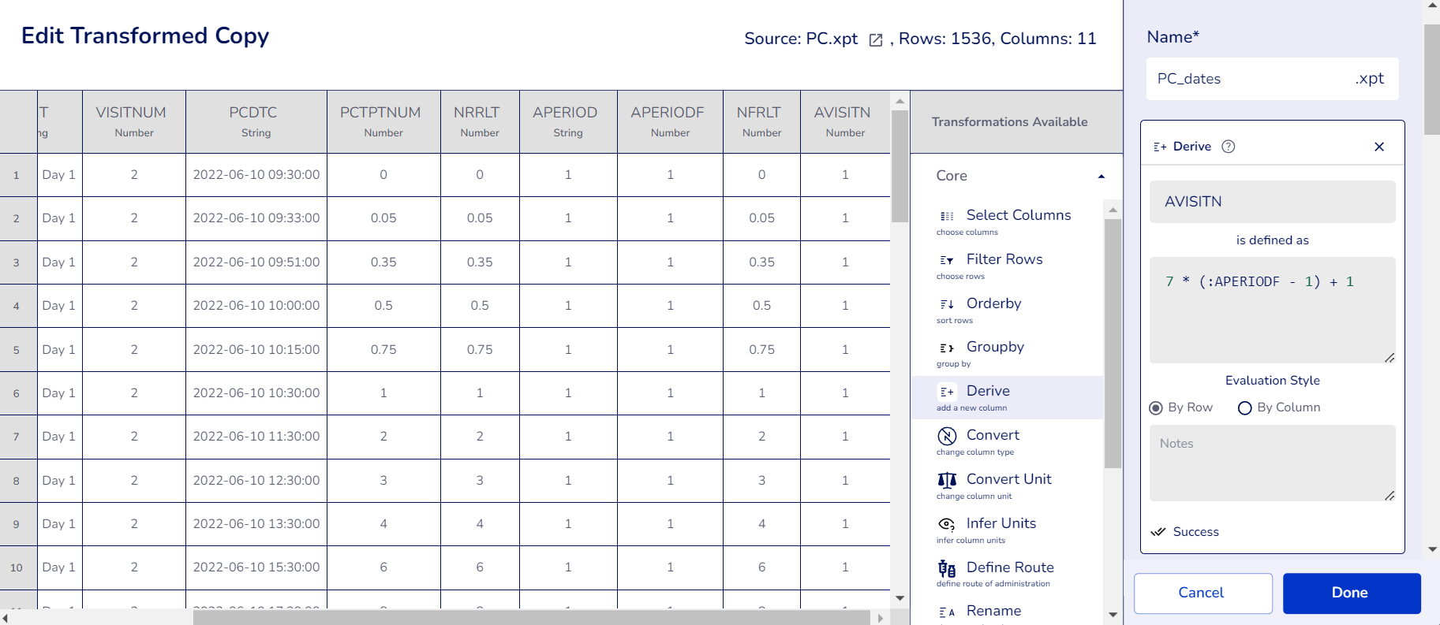Viewport: 1440px width, 625px height.
Task: Choose Define Route transformation
Action: (x=1006, y=574)
